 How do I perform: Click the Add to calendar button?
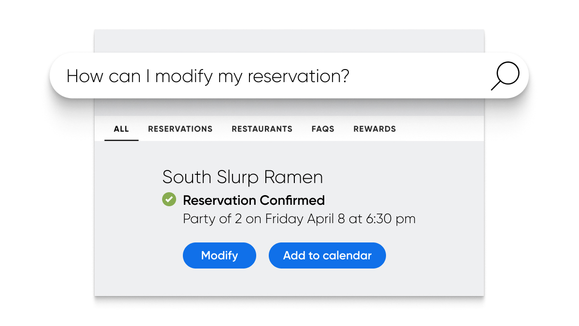[327, 255]
